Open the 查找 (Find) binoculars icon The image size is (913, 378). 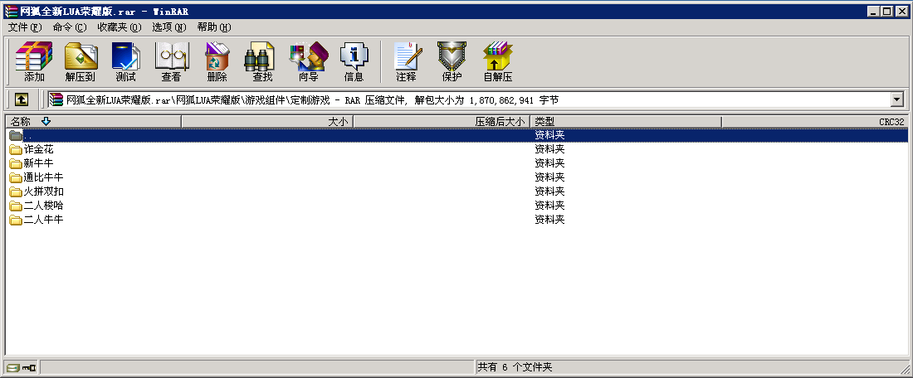tap(262, 61)
